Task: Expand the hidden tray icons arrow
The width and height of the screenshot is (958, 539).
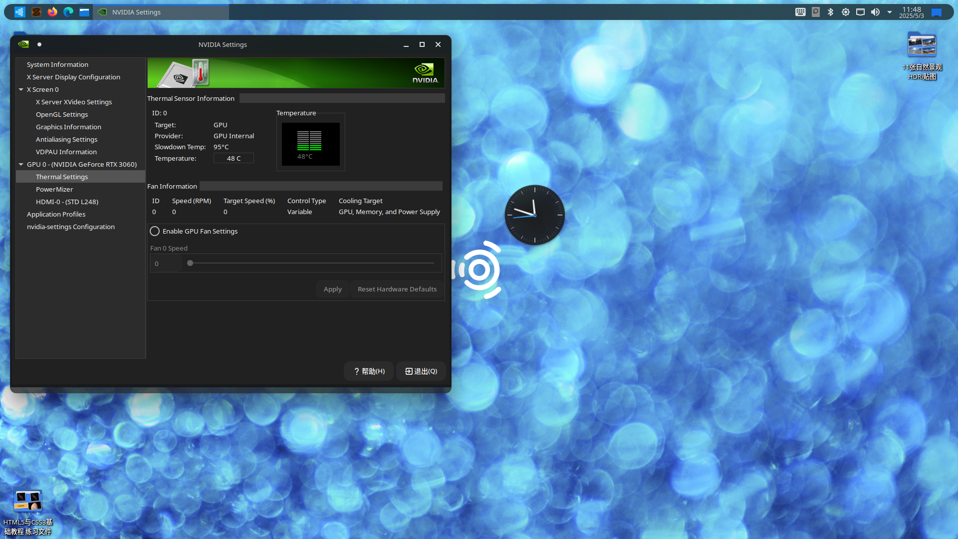Action: click(x=890, y=12)
